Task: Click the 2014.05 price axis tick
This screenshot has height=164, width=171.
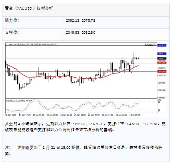Action: click(x=162, y=83)
